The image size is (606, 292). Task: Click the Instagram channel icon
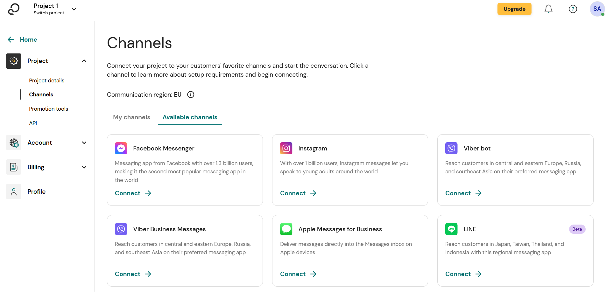click(x=286, y=148)
